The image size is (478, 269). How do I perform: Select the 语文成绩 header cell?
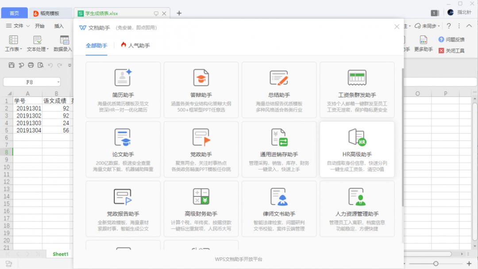click(56, 101)
